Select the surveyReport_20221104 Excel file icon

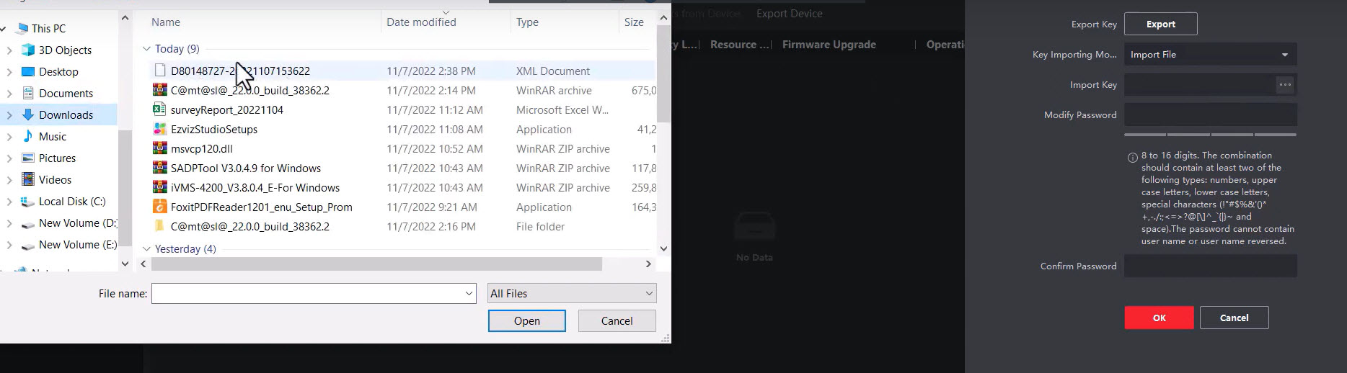click(x=160, y=110)
